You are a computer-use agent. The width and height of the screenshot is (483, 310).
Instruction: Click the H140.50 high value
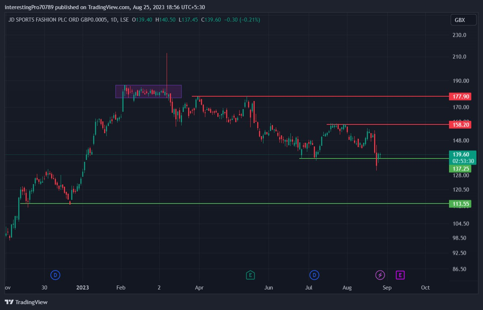click(x=165, y=20)
